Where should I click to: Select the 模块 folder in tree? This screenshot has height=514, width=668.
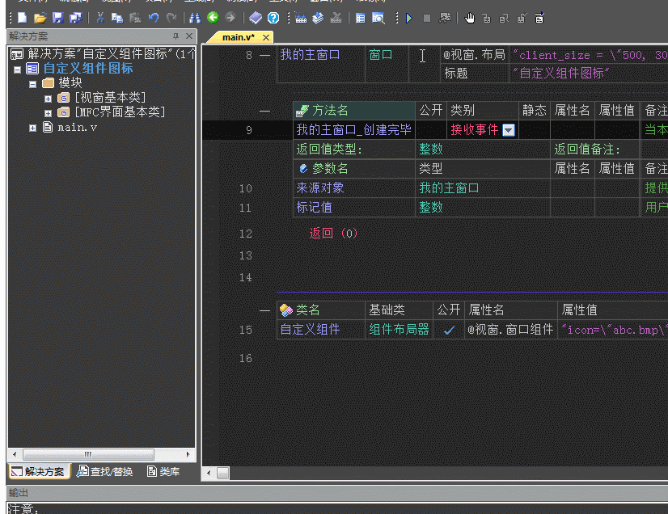pos(70,82)
